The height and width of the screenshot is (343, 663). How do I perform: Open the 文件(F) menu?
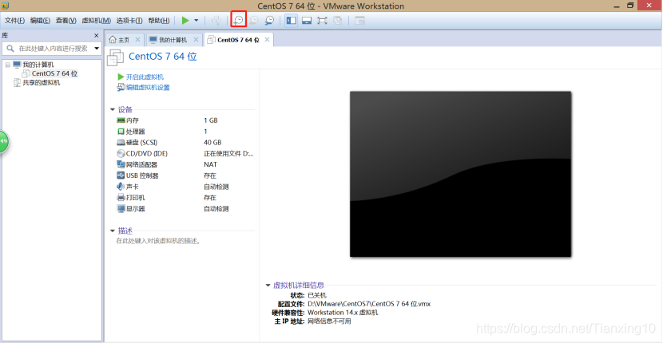click(x=14, y=20)
